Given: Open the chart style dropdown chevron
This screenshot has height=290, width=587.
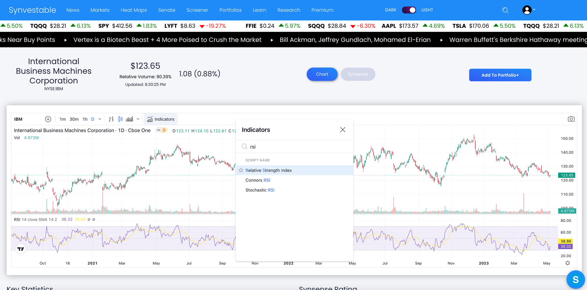Looking at the screenshot, I should coord(138,119).
